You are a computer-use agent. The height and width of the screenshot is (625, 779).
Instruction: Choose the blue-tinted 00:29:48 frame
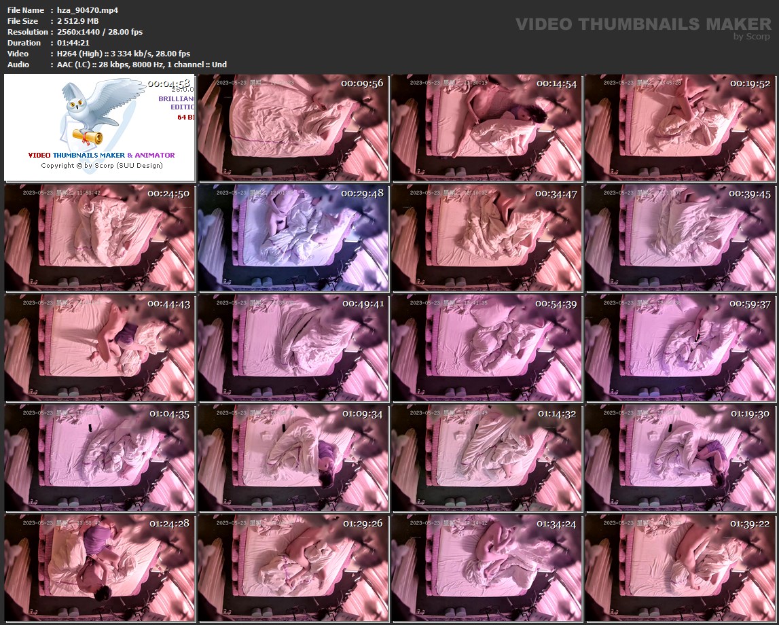pyautogui.click(x=293, y=238)
